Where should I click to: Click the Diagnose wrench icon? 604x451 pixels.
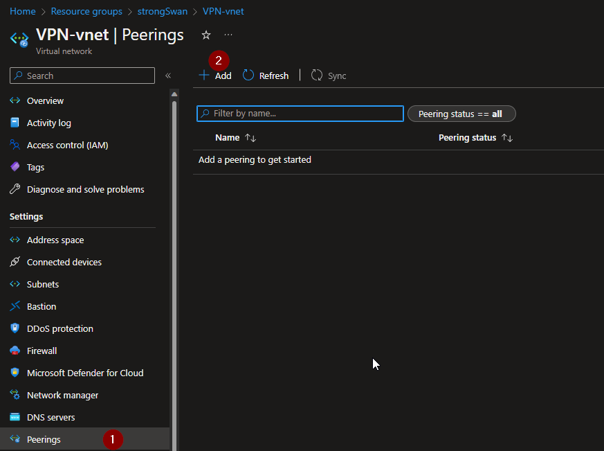pyautogui.click(x=15, y=189)
